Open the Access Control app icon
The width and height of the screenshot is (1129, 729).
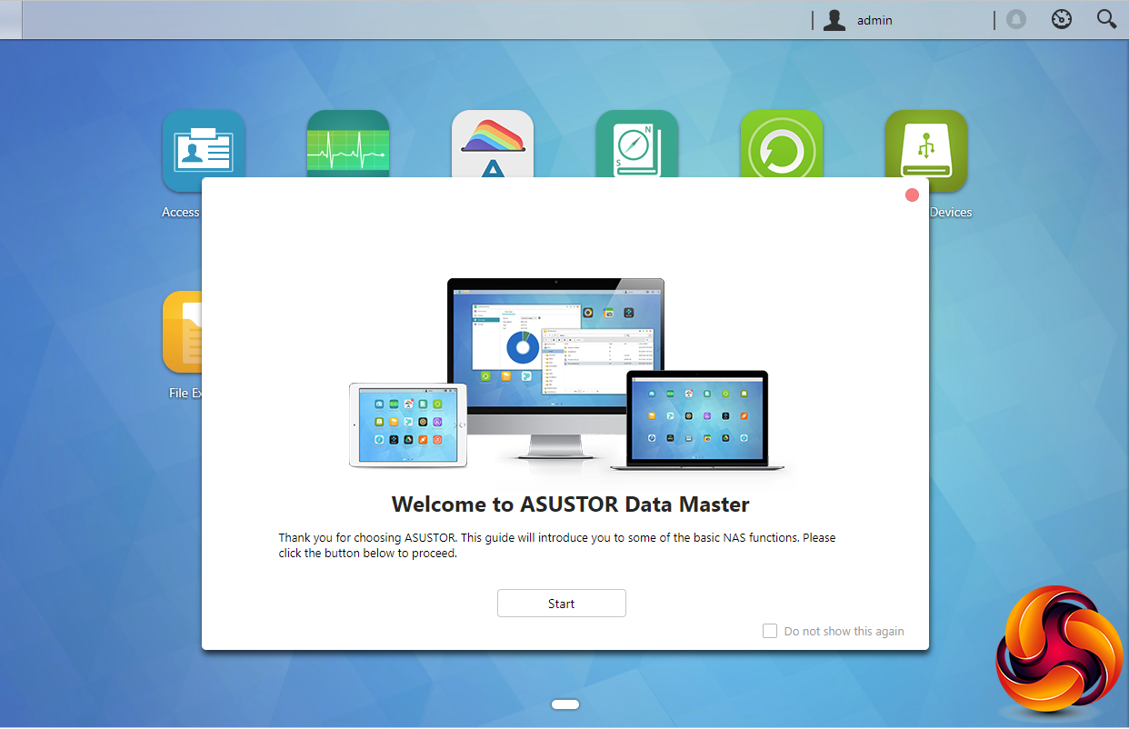point(203,145)
